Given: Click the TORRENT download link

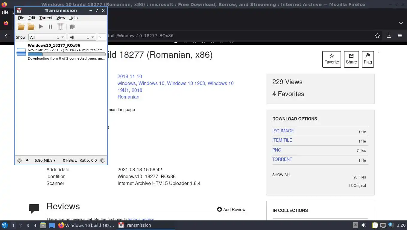Looking at the screenshot, I should [x=282, y=159].
